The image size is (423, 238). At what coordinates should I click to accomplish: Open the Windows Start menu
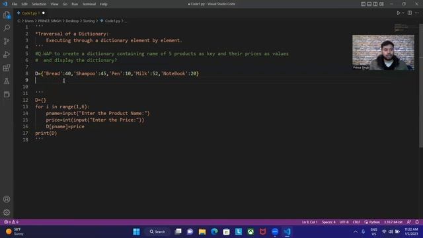tap(137, 231)
